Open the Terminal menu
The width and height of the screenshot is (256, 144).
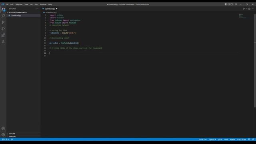pos(43,4)
